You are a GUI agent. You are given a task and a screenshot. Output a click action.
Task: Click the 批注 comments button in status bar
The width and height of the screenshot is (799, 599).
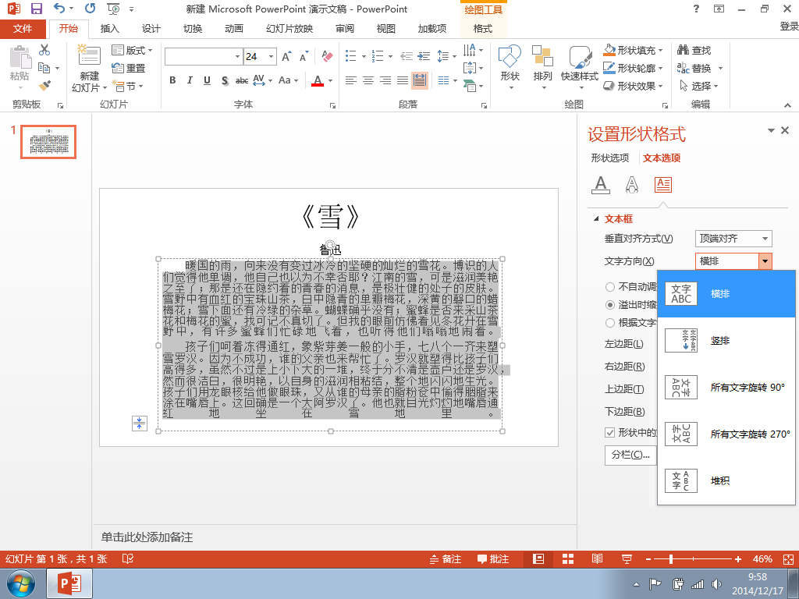point(493,558)
